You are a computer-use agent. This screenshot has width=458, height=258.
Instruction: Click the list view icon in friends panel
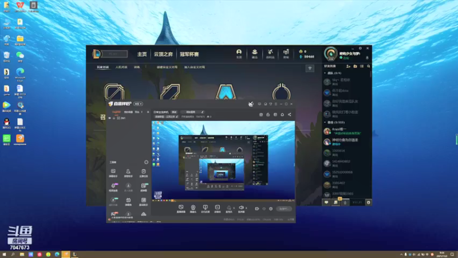click(362, 67)
